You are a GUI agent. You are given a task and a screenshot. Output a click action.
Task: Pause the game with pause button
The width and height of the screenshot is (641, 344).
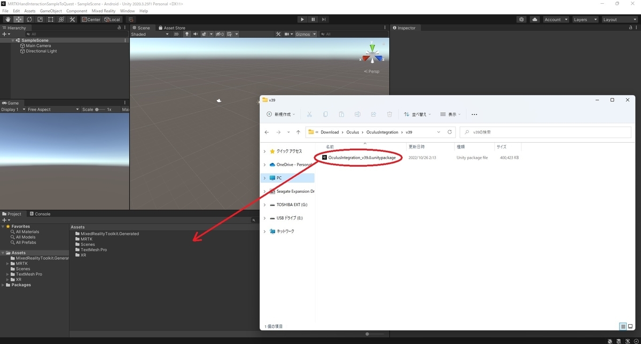[313, 19]
